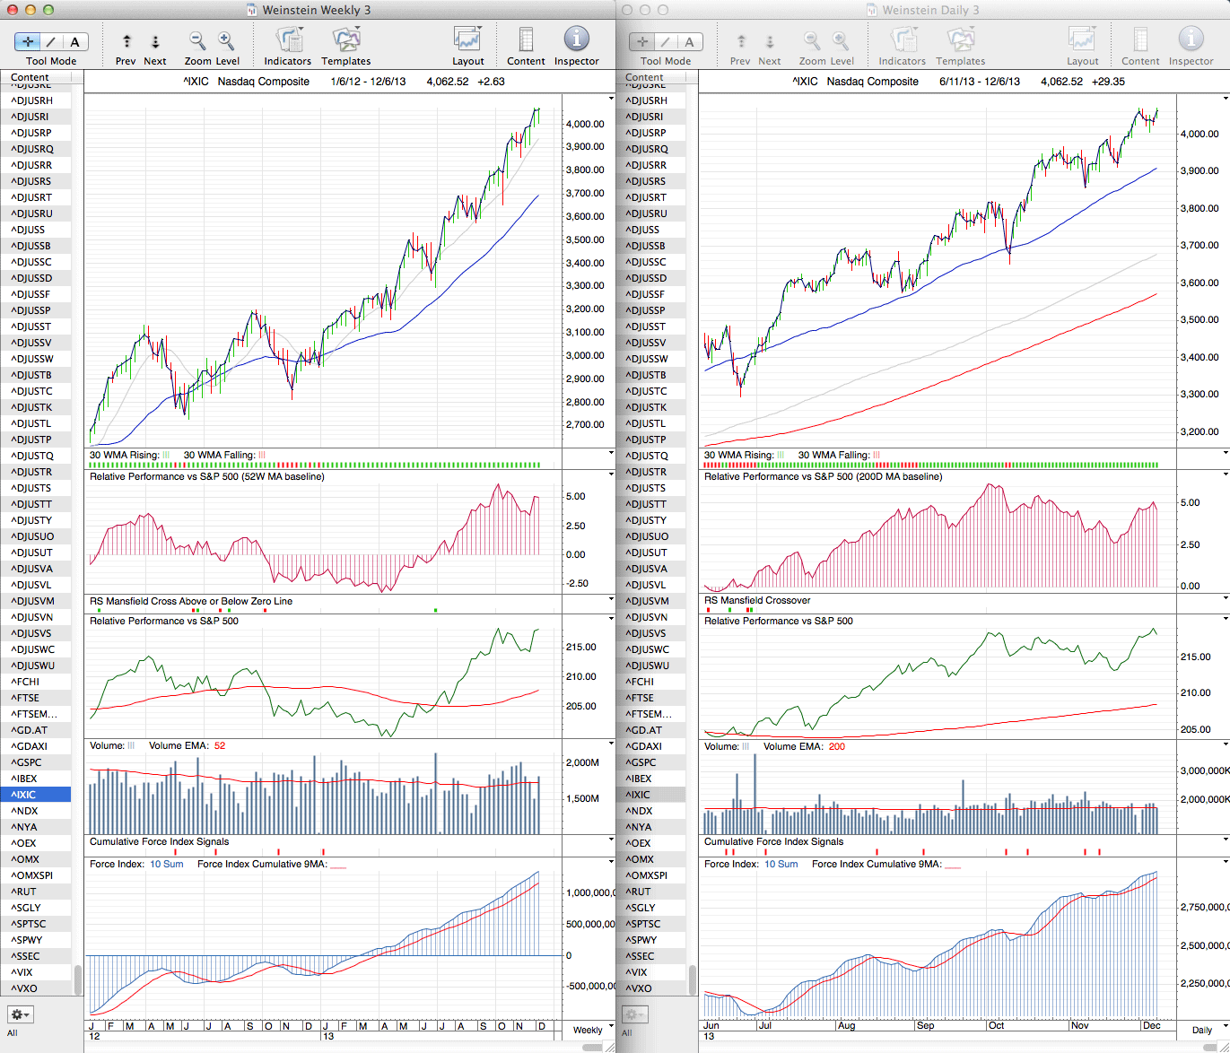Image resolution: width=1230 pixels, height=1053 pixels.
Task: Select the crosshair tool in Weekly window
Action: click(x=28, y=41)
